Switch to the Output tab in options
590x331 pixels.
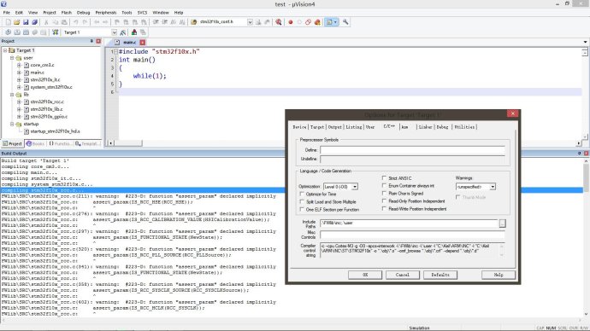pyautogui.click(x=335, y=127)
